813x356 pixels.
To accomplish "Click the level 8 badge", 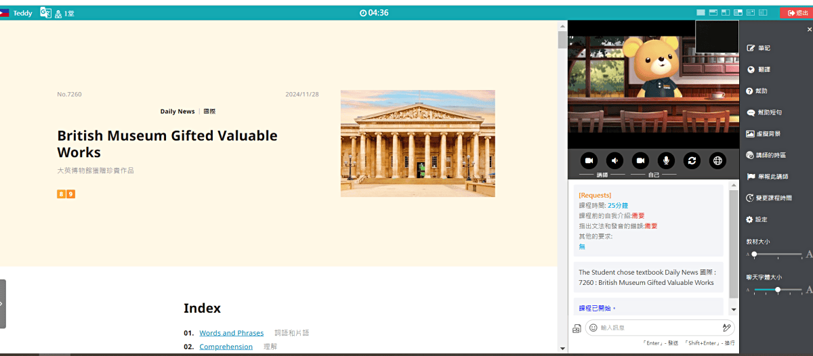I will [61, 194].
